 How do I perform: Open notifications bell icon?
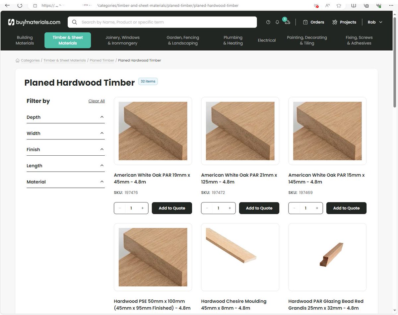point(277,22)
